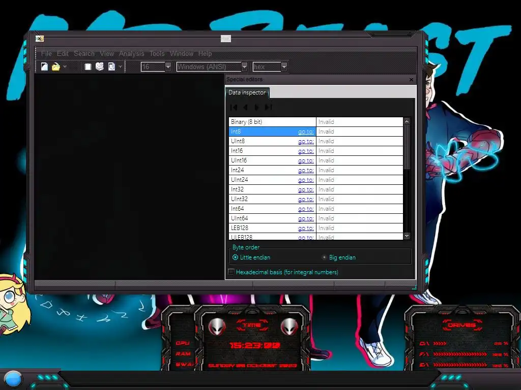Open the Window menu
Screen dimensions: 521x390
pos(182,53)
